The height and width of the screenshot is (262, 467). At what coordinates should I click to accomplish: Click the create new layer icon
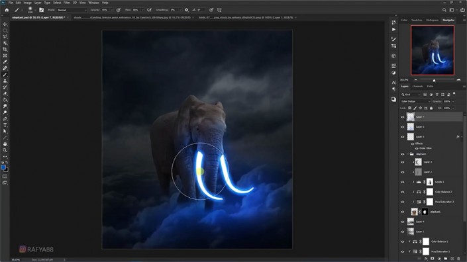coord(452,259)
